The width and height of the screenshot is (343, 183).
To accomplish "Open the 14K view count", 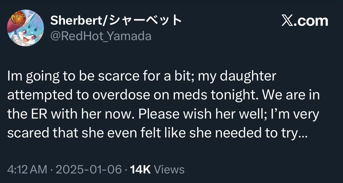I will click(140, 170).
